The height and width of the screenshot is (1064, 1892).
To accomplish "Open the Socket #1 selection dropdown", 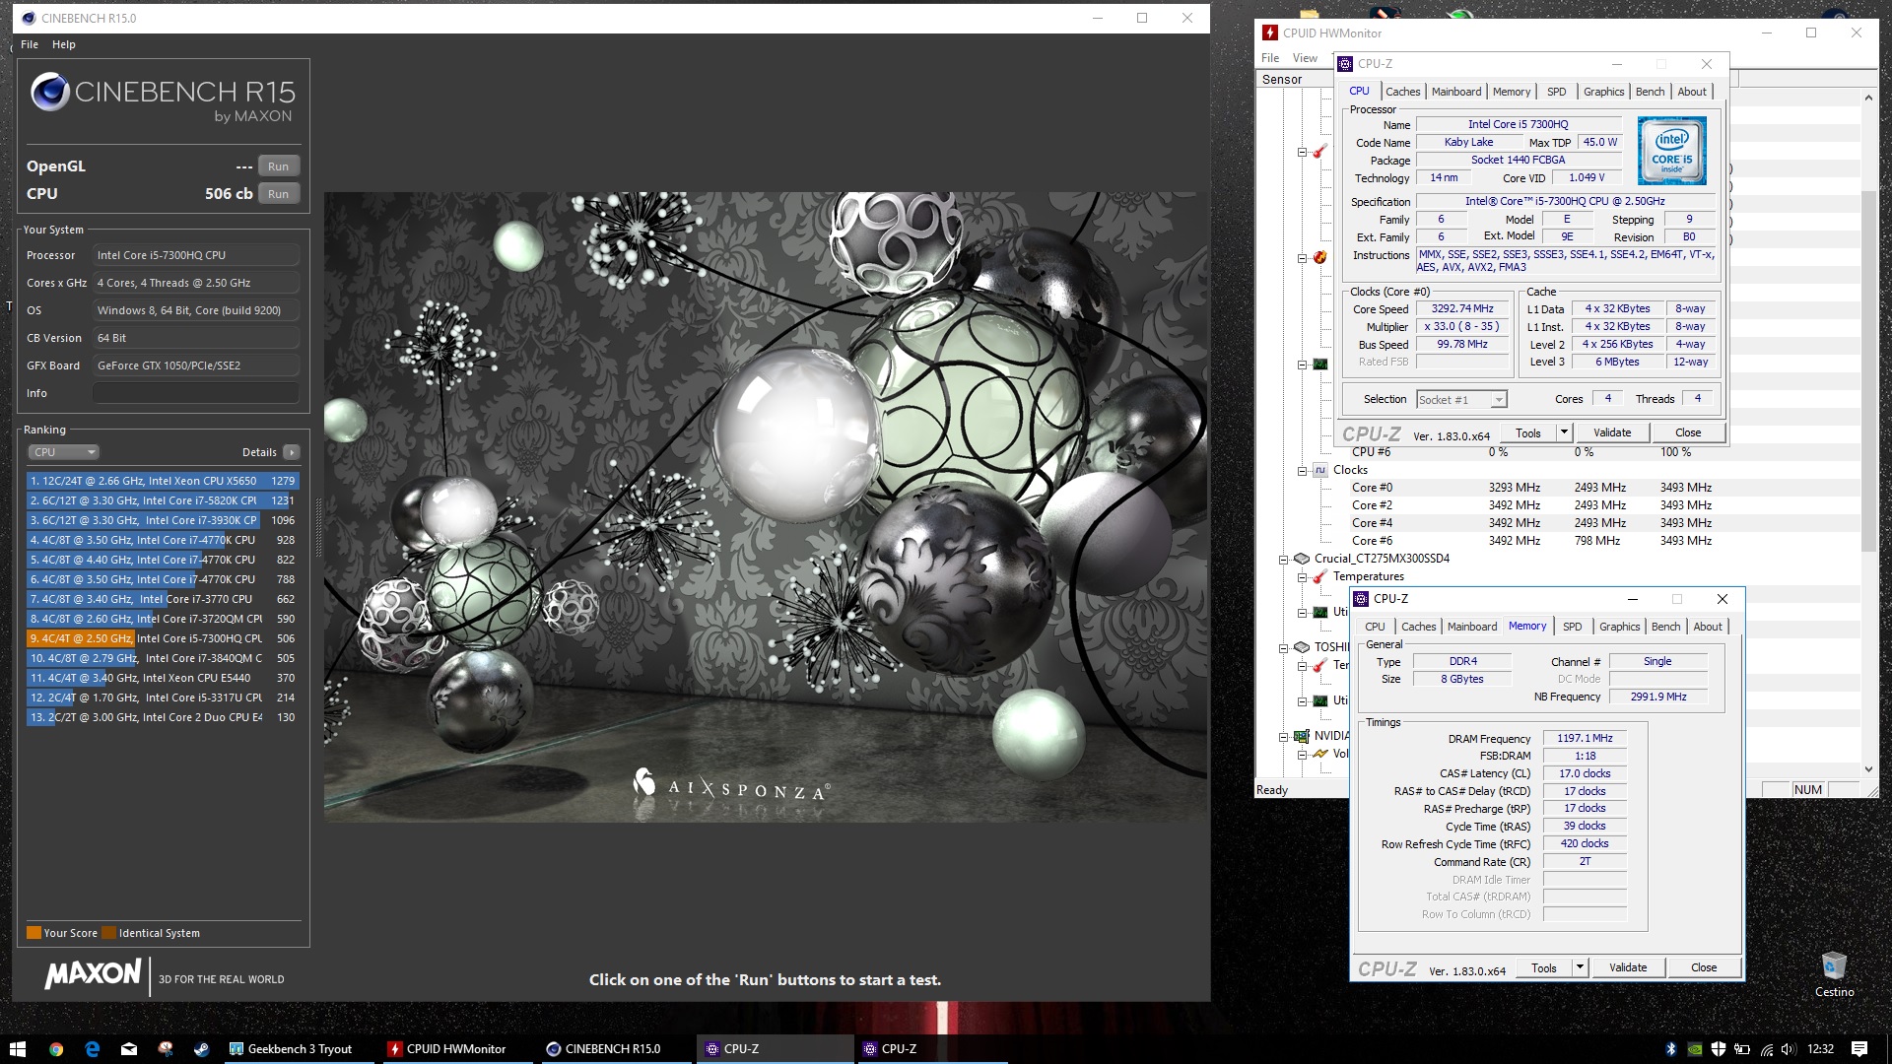I will click(1462, 399).
